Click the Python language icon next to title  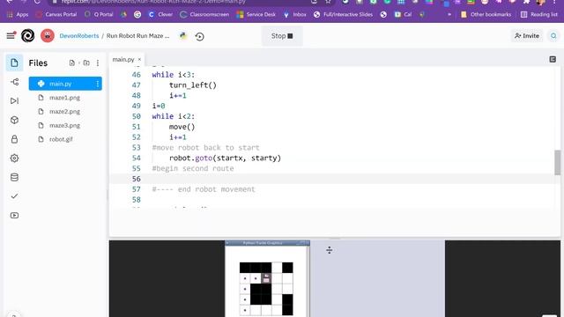point(183,35)
